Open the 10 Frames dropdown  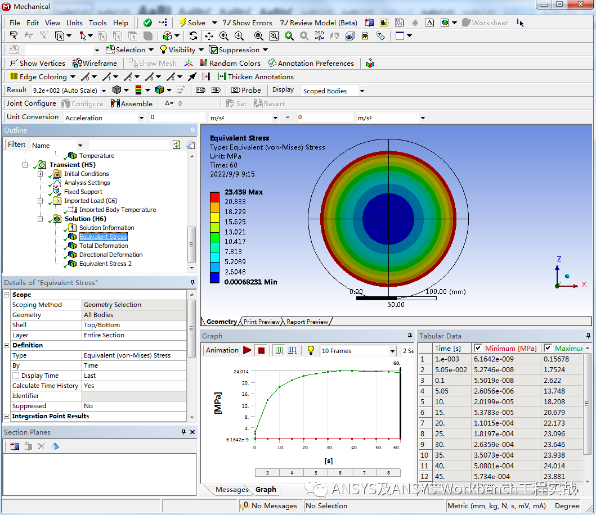click(x=393, y=351)
